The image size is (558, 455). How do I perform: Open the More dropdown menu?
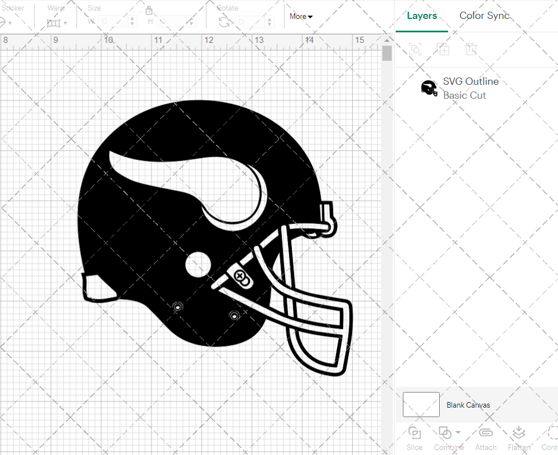[x=301, y=17]
